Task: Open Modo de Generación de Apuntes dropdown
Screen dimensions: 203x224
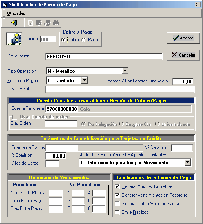Action: coord(188,162)
